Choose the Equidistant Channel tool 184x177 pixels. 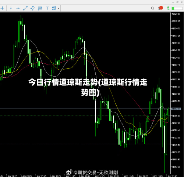(33, 8)
